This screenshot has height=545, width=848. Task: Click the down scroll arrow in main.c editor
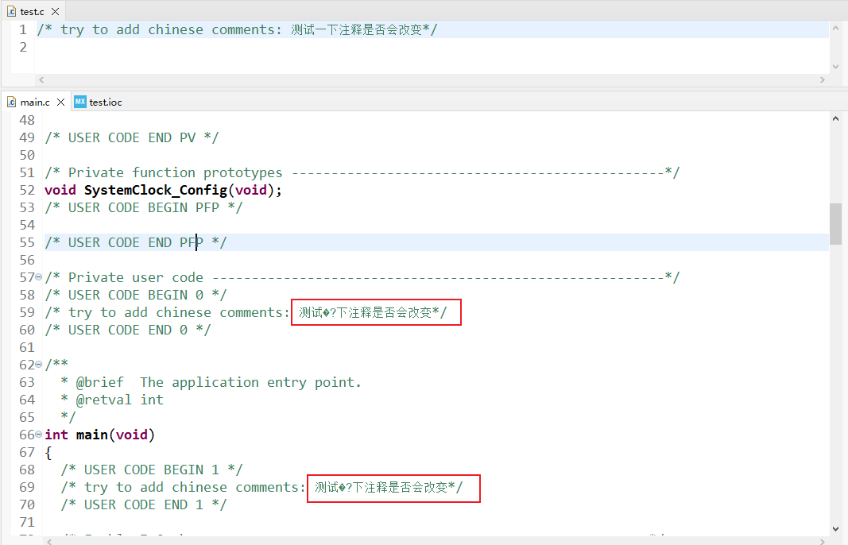(x=834, y=527)
